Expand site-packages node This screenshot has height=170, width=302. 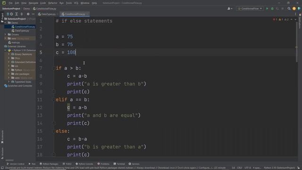click(x=9, y=74)
